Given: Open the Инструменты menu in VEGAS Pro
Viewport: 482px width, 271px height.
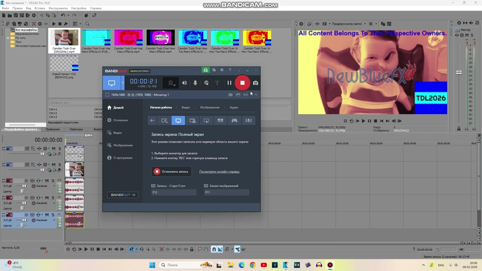Looking at the screenshot, I should (x=58, y=8).
